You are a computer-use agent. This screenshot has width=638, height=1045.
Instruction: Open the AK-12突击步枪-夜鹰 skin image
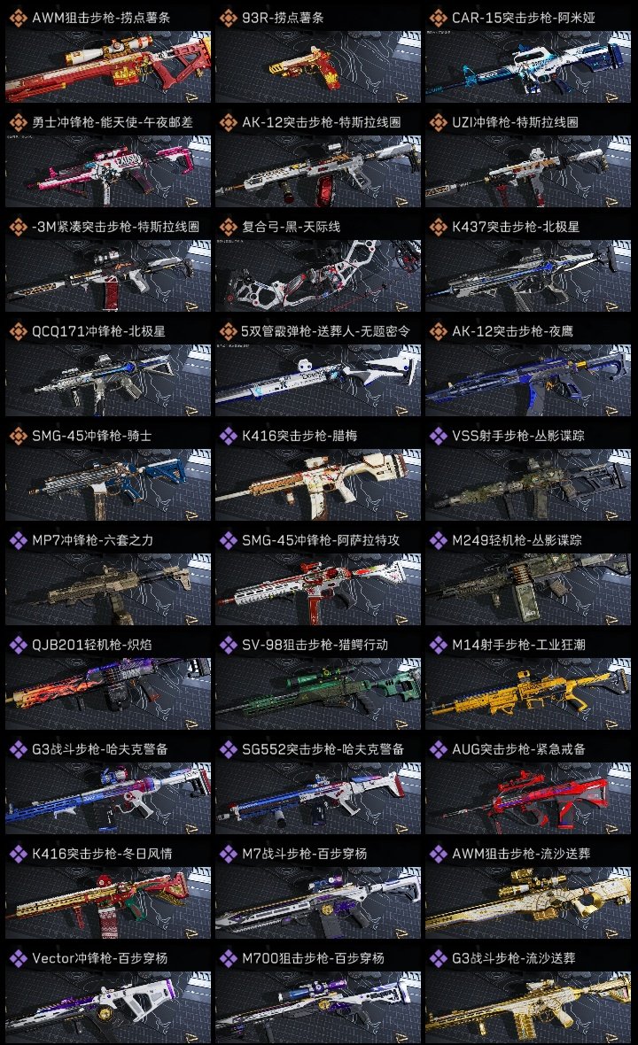(528, 380)
